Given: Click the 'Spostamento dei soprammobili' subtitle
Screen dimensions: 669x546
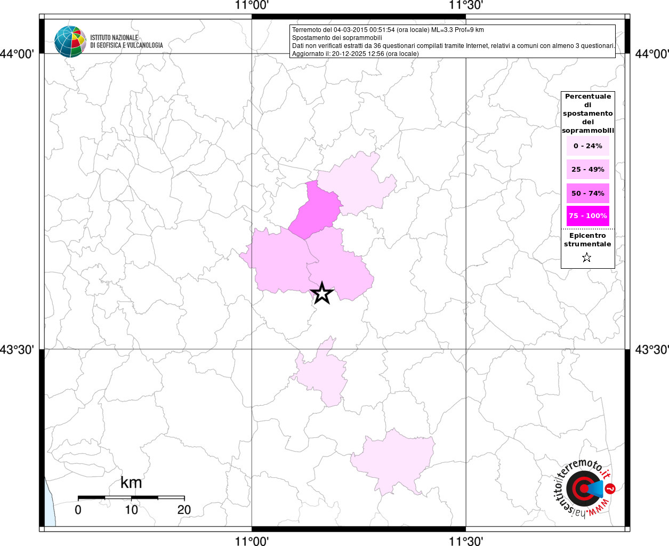Looking at the screenshot, I should (337, 38).
